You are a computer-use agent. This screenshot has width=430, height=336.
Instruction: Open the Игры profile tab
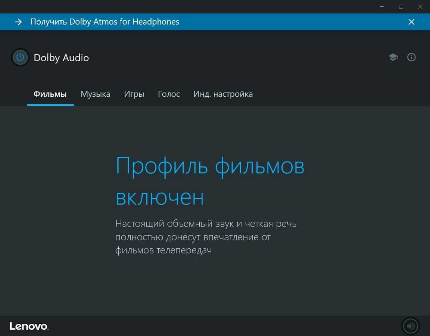(134, 94)
